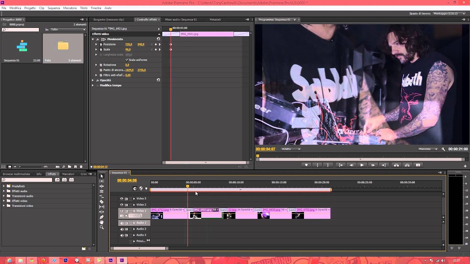Screen dimensions: 470x264
Task: Toggle accelerated effects filter icon
Action: coord(57,180)
